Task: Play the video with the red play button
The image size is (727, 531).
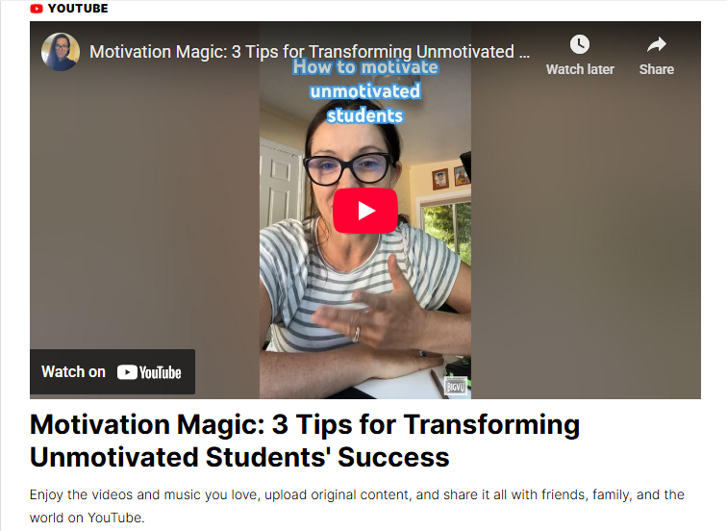Action: 365,211
